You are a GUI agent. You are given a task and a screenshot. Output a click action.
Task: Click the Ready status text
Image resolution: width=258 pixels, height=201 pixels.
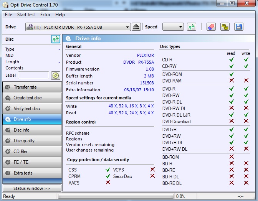[x=9, y=196]
